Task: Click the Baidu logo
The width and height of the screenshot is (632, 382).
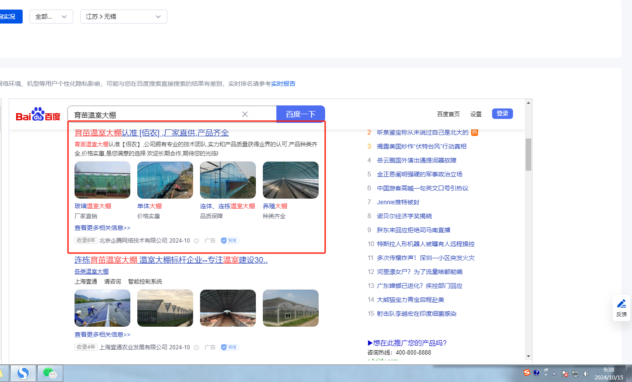Action: (38, 115)
